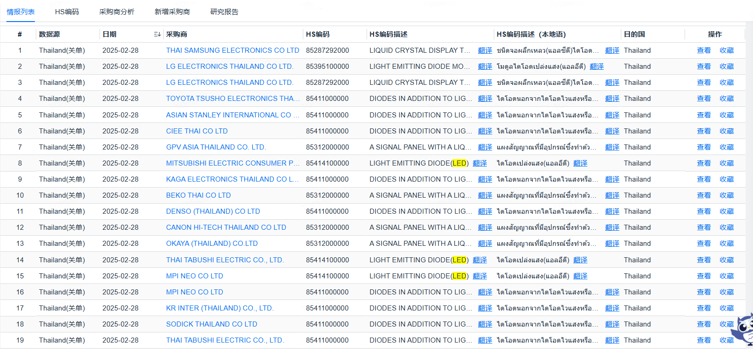Click the 采购商 column header
Image resolution: width=753 pixels, height=349 pixels.
click(177, 34)
